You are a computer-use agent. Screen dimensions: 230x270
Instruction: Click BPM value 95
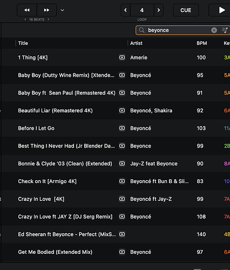pyautogui.click(x=200, y=75)
